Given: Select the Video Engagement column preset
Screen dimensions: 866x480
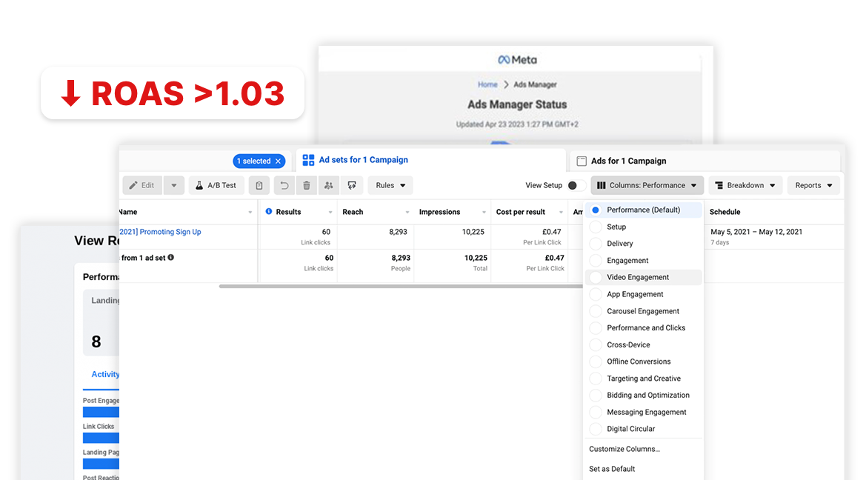Looking at the screenshot, I should click(644, 277).
